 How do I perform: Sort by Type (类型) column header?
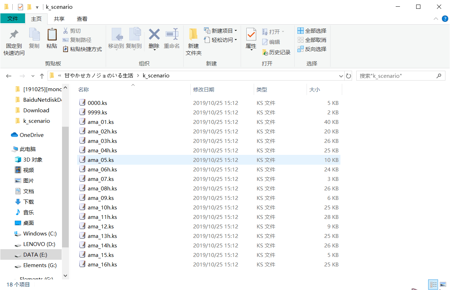point(262,90)
